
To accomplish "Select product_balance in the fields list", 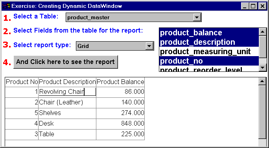I will 209,33.
